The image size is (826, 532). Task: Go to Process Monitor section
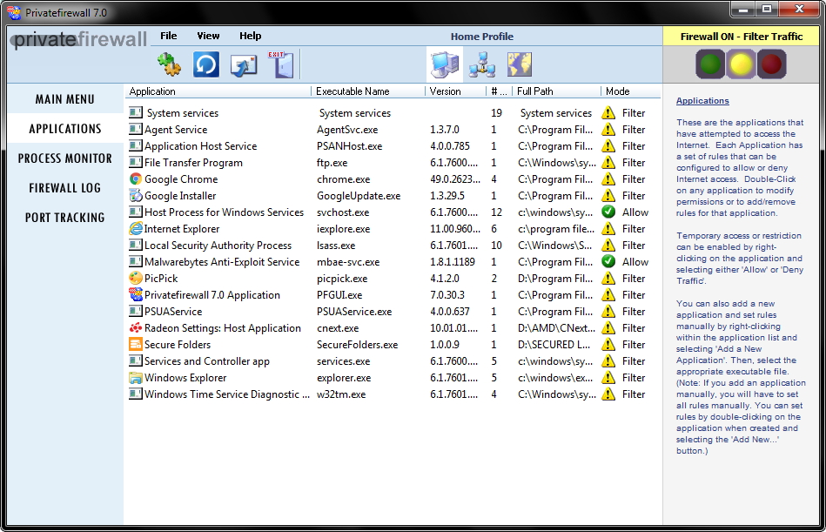[65, 158]
